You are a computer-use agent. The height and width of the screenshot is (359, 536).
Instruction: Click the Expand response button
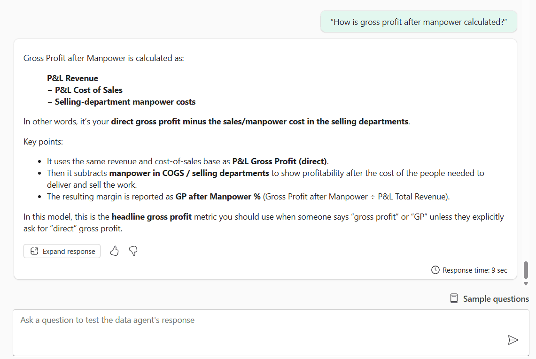coord(62,251)
